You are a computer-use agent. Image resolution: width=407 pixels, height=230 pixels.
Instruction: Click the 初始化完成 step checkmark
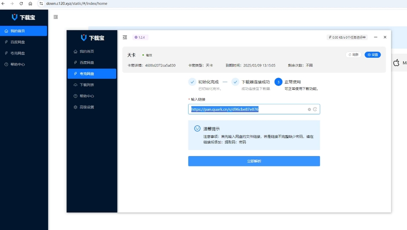tap(192, 82)
